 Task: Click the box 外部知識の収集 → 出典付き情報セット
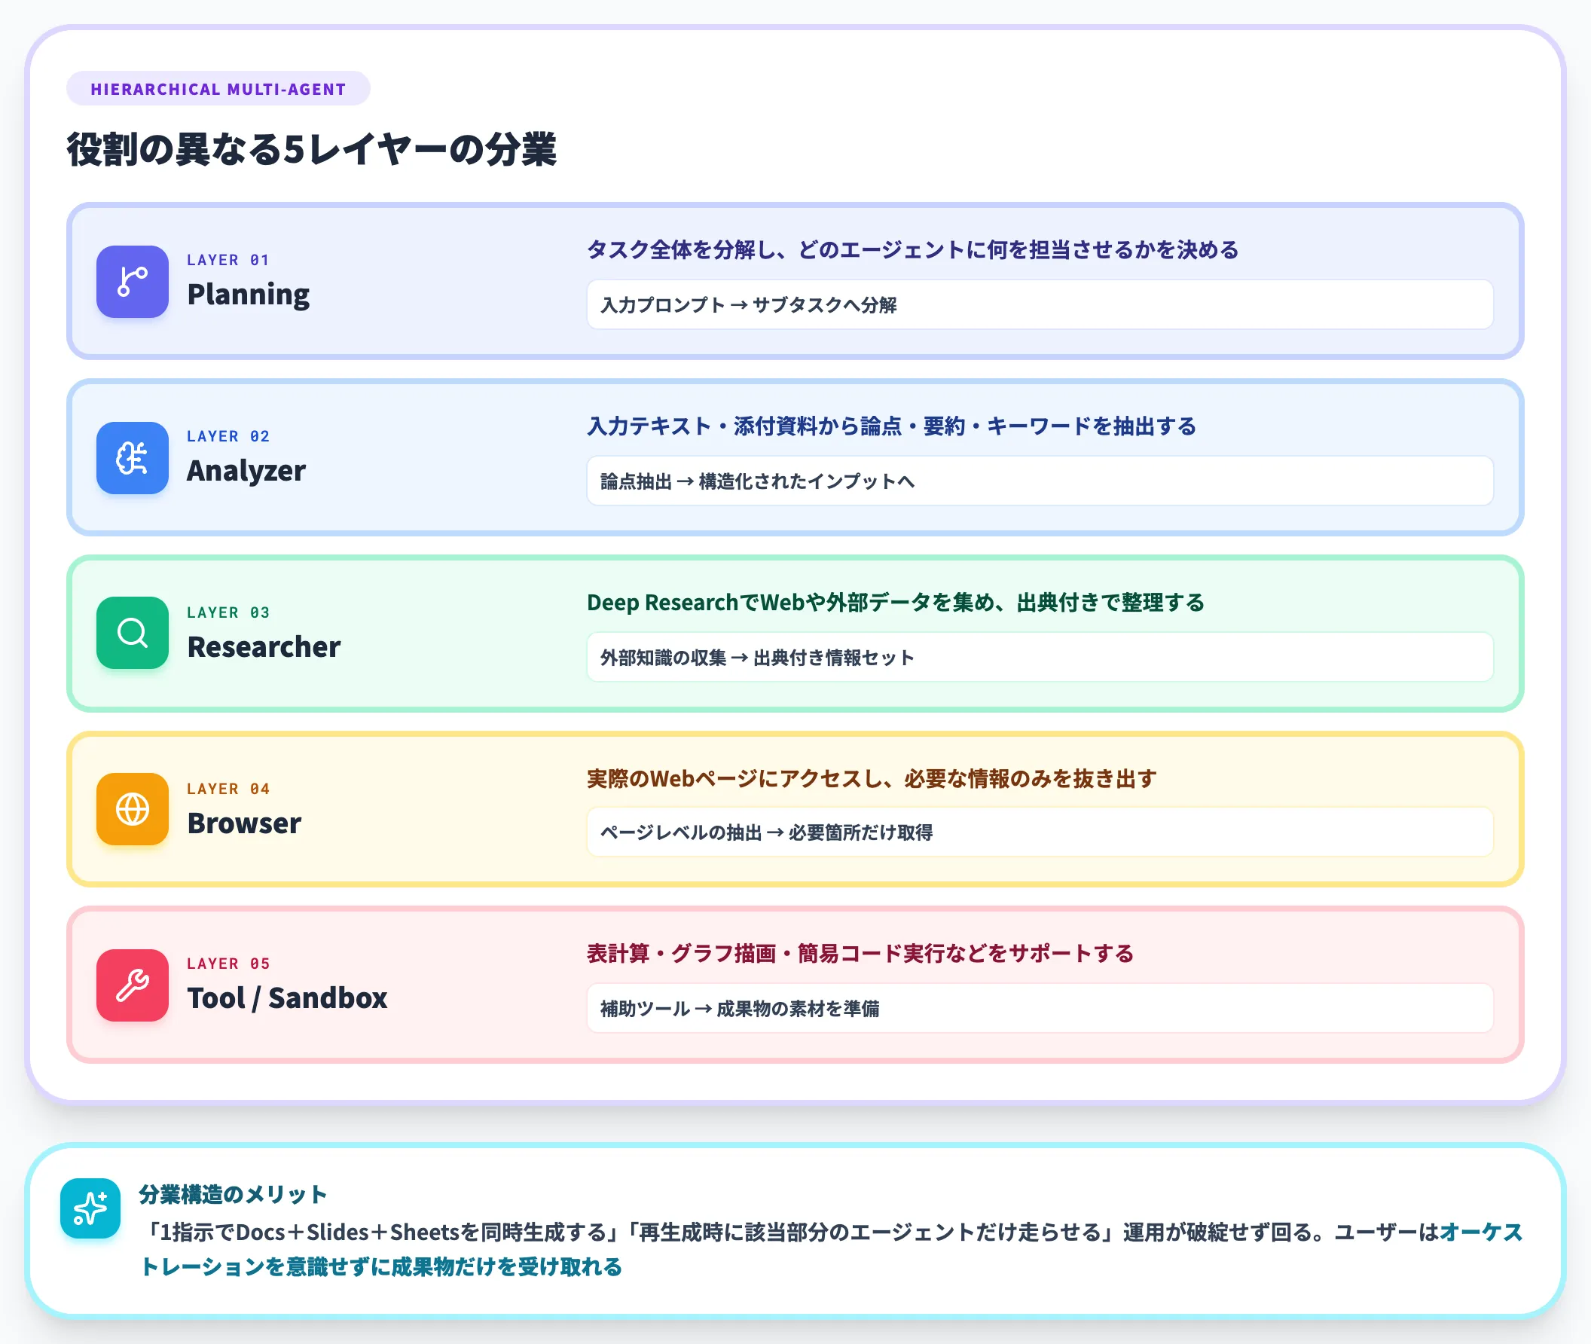click(x=1040, y=657)
